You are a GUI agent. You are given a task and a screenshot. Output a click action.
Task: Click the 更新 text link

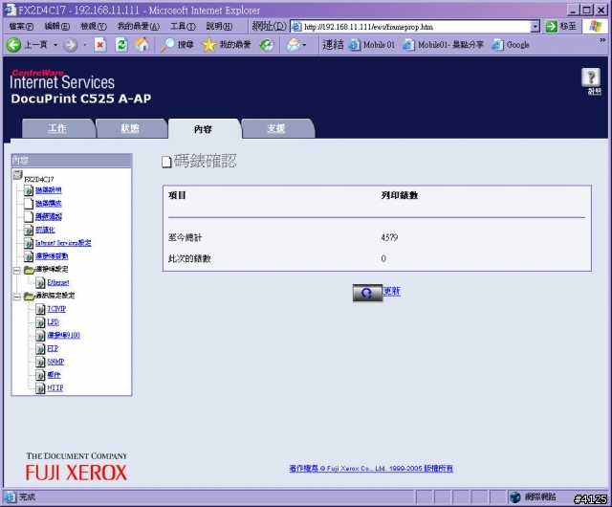click(x=391, y=291)
